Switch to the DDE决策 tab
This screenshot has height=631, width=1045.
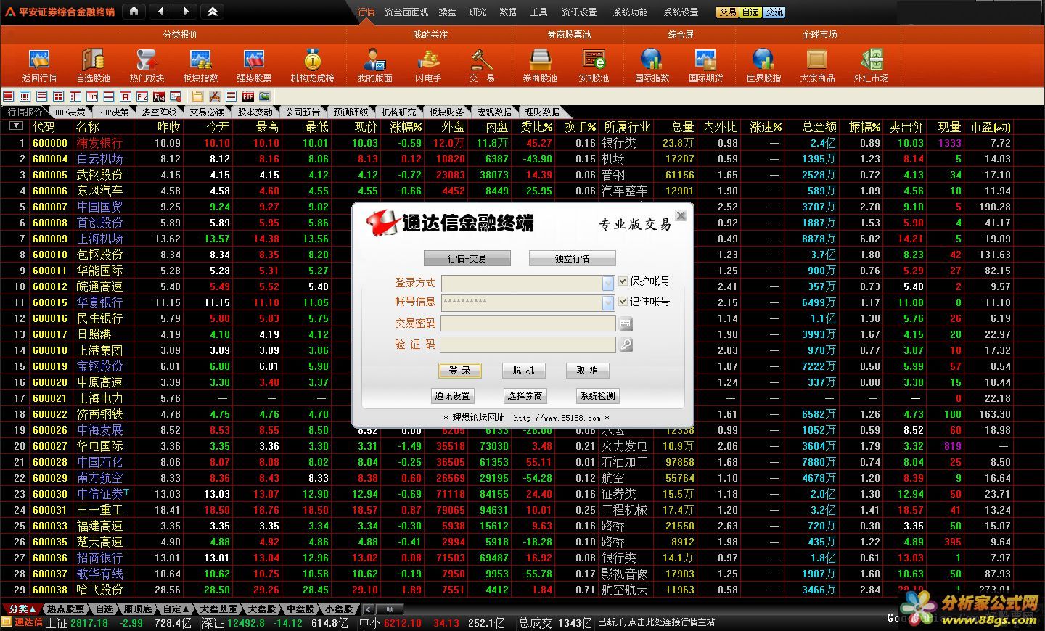(70, 112)
